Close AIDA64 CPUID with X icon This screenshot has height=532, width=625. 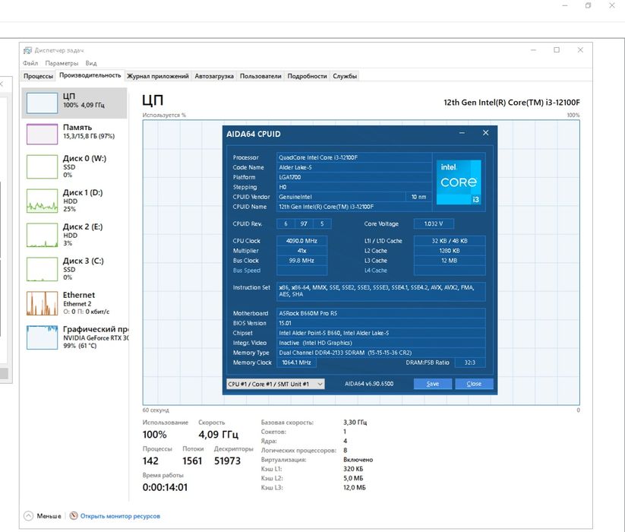(x=485, y=133)
